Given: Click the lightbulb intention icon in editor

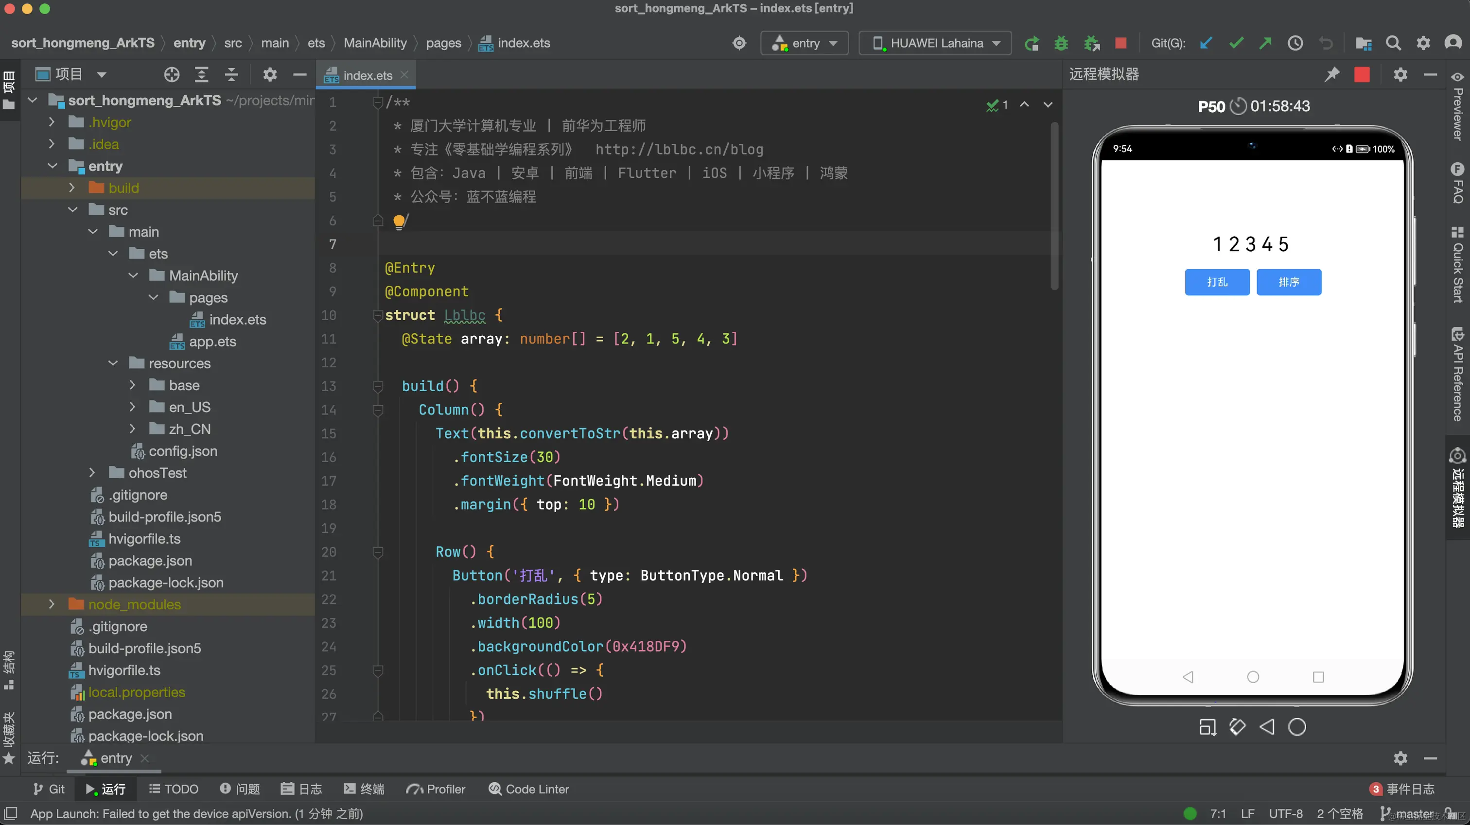Looking at the screenshot, I should click(399, 221).
